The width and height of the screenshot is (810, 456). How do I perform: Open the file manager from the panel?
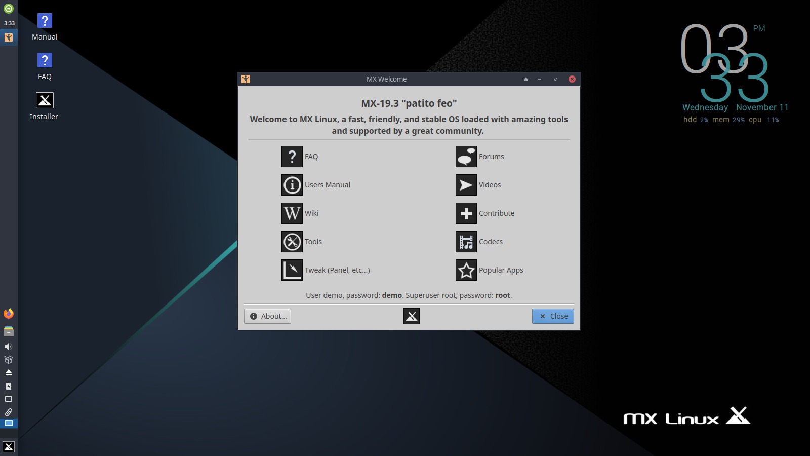coord(9,331)
